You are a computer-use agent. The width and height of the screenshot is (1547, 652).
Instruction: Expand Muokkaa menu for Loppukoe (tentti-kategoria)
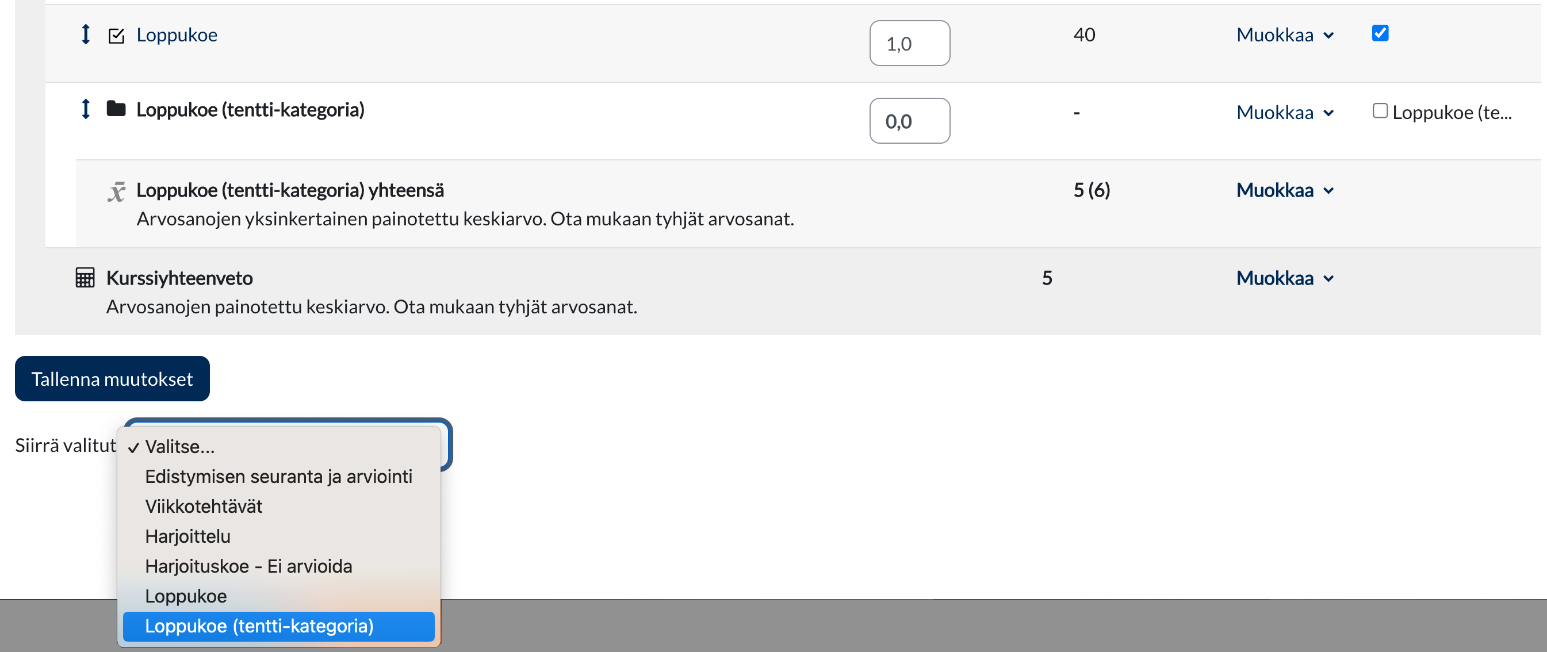tap(1285, 113)
